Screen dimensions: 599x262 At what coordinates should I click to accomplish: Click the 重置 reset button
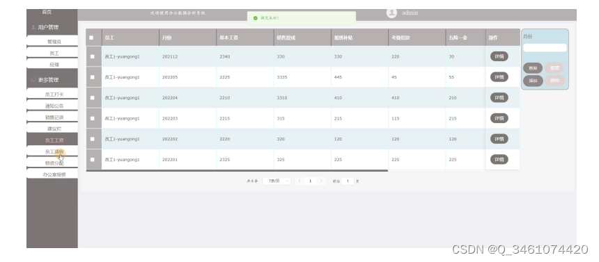pyautogui.click(x=554, y=68)
